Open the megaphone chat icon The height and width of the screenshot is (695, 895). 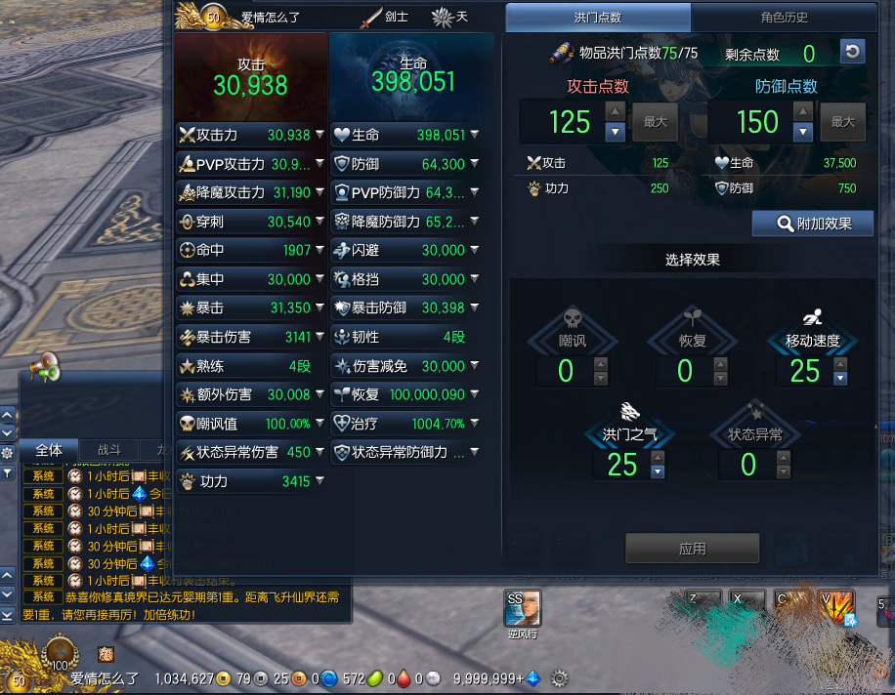click(x=45, y=367)
